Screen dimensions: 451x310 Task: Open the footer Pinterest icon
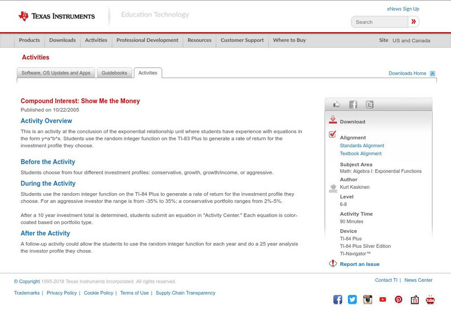[x=399, y=300]
